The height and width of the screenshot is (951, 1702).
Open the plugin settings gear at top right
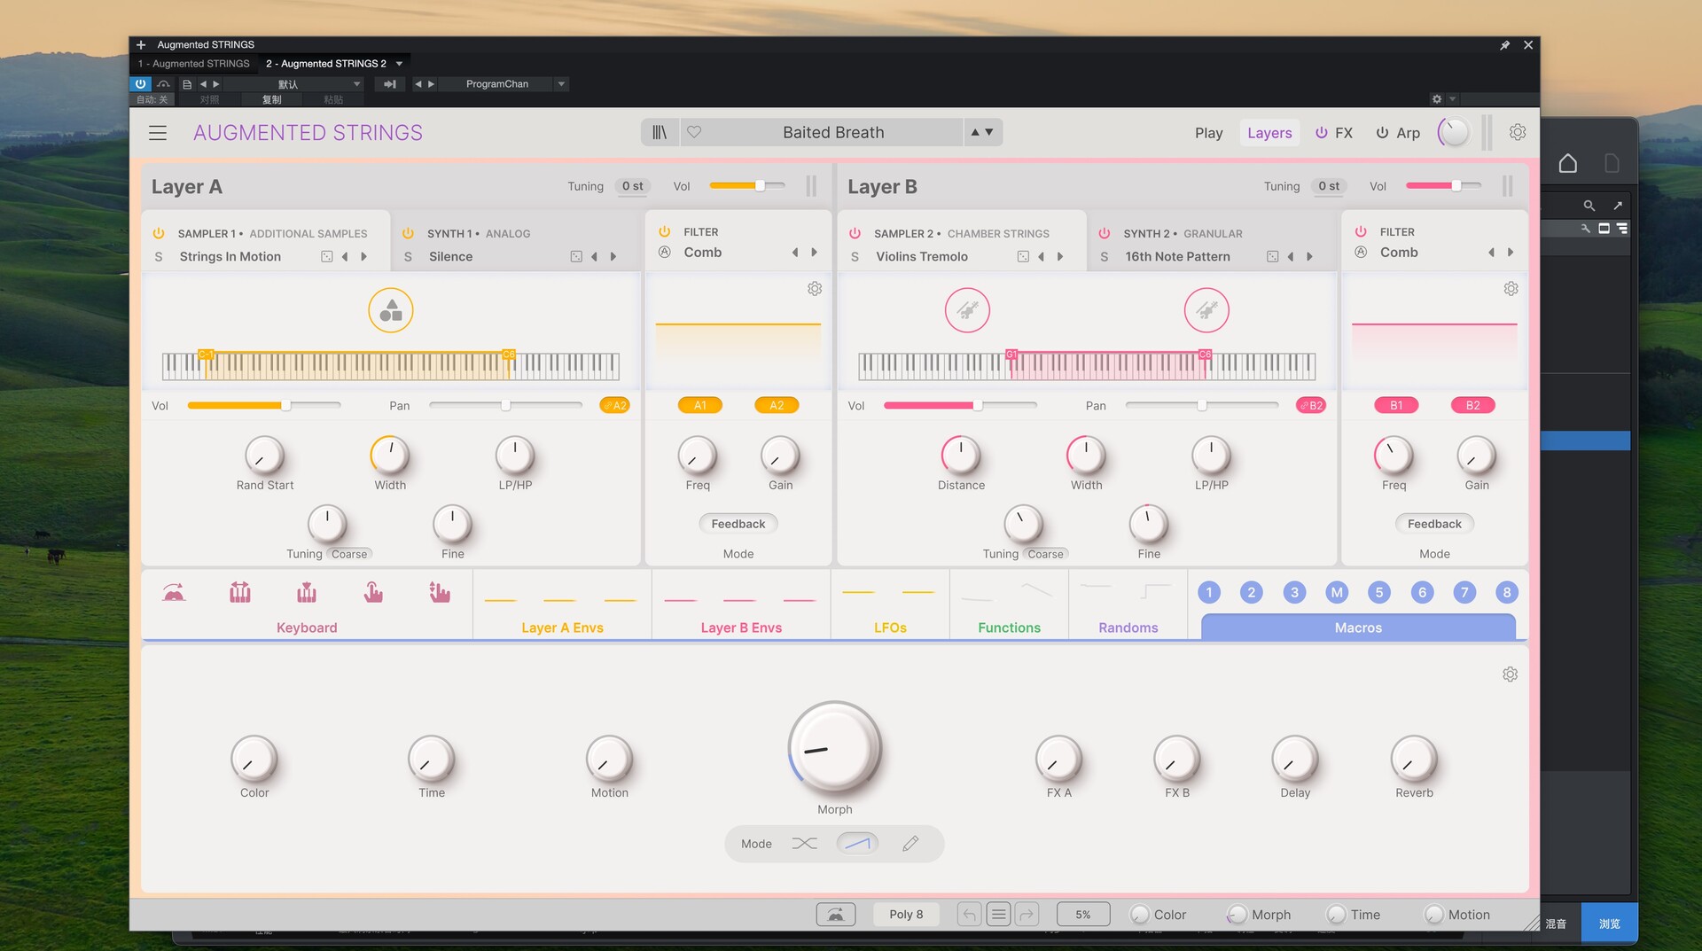point(1518,132)
